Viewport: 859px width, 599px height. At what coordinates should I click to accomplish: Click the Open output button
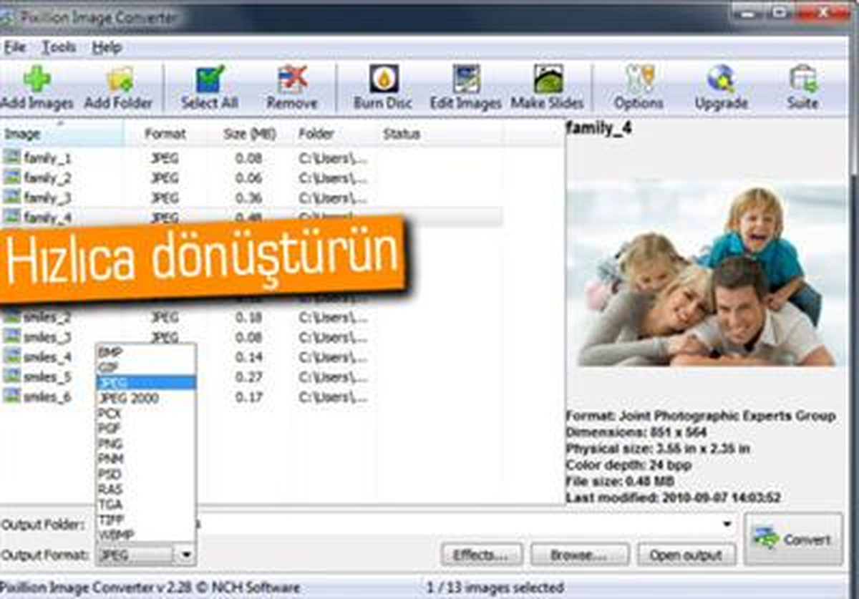click(x=686, y=555)
